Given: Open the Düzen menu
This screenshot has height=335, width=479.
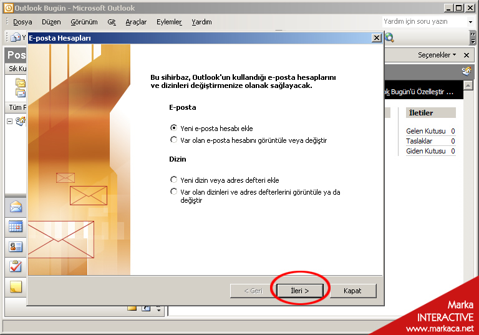Looking at the screenshot, I should point(51,22).
